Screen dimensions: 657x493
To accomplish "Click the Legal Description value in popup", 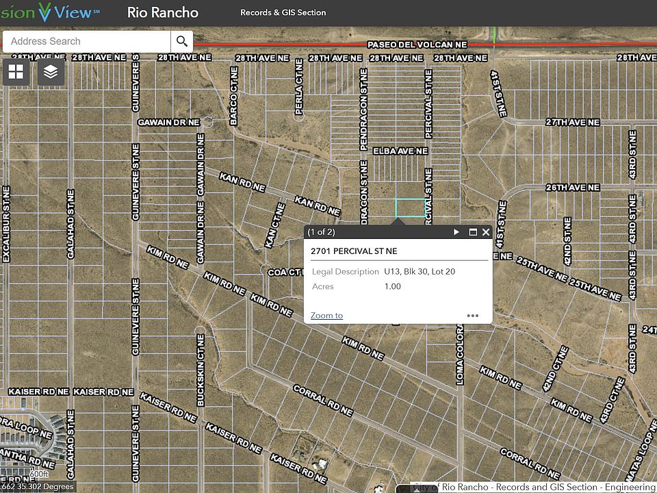I will pos(420,272).
